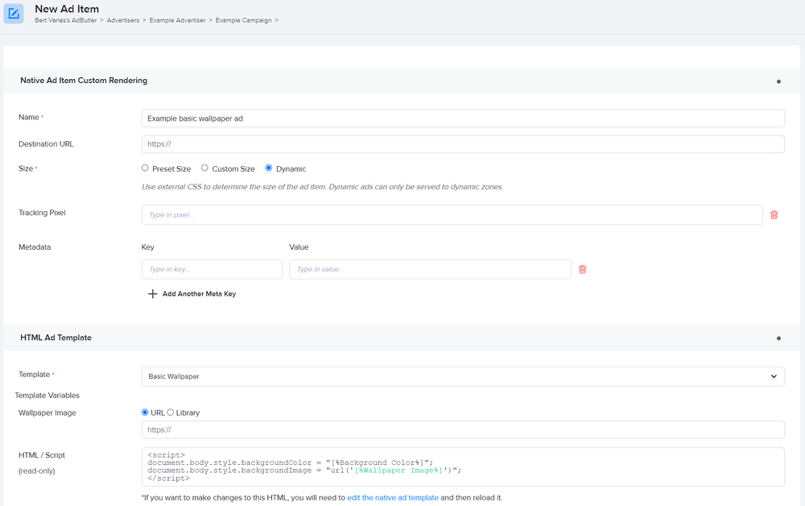
Task: Remove the metadata key row with trash icon
Action: [583, 269]
